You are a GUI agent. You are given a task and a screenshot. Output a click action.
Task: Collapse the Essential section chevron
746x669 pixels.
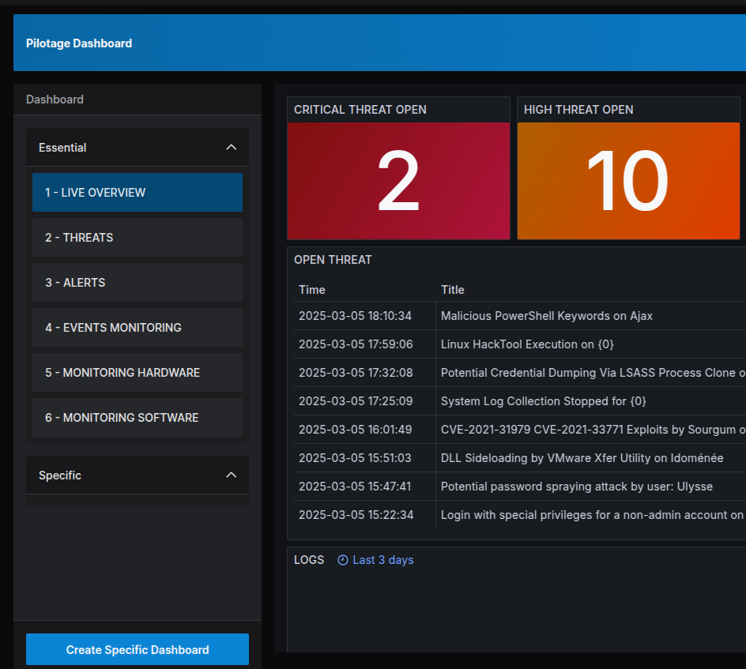coord(231,148)
